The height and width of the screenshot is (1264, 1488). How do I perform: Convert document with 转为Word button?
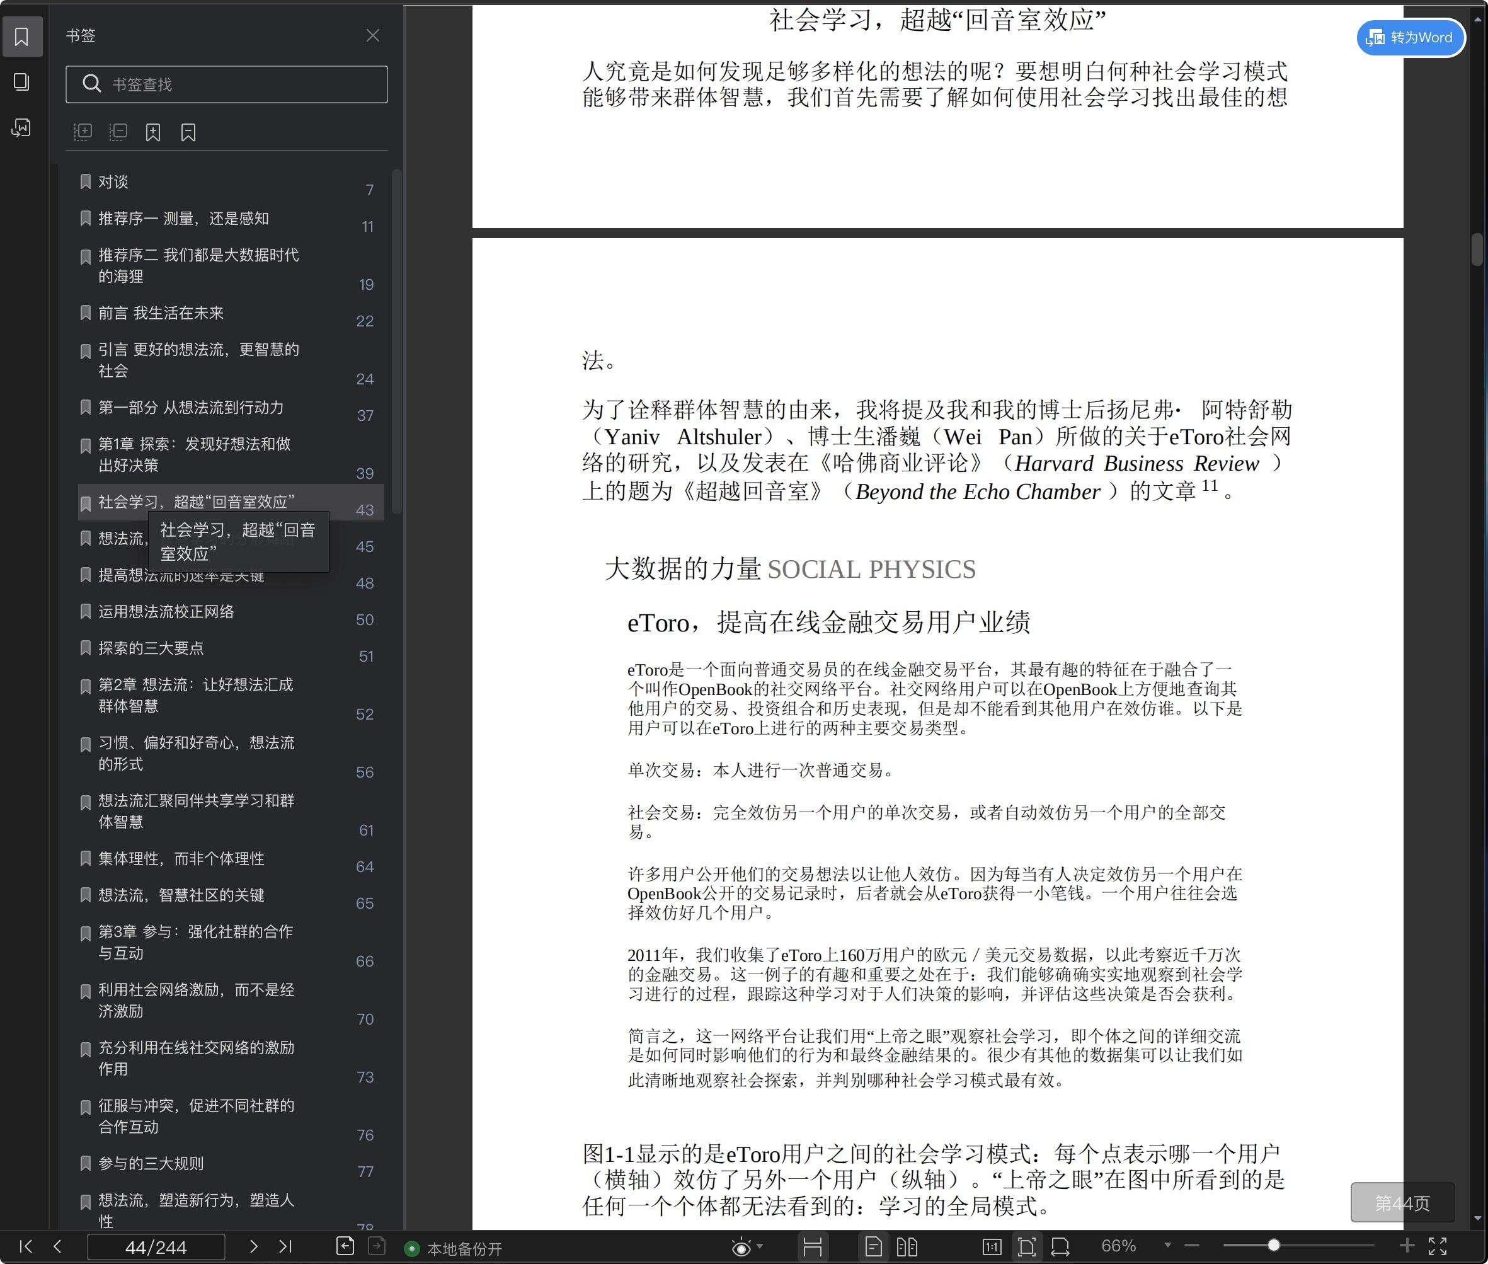pos(1410,37)
